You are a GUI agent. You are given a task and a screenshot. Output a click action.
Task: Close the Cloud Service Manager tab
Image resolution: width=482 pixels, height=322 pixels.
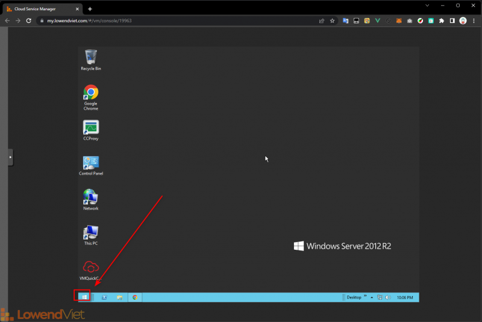(x=77, y=9)
